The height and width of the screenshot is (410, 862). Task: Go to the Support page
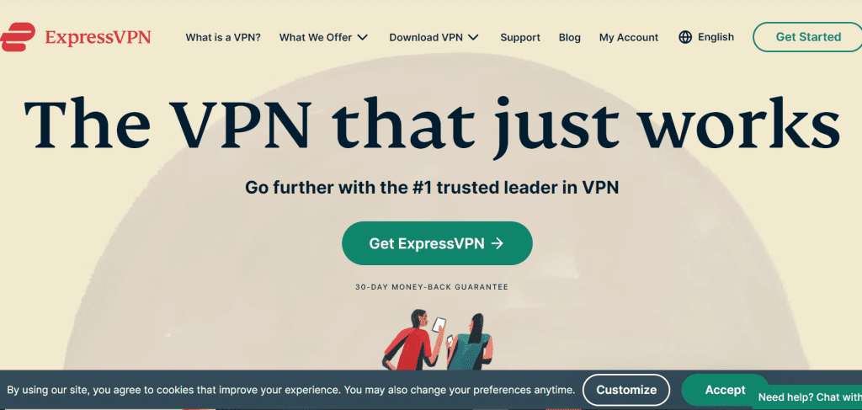click(520, 37)
